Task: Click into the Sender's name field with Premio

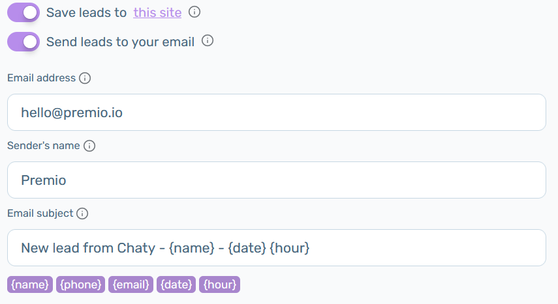Action: click(x=277, y=180)
